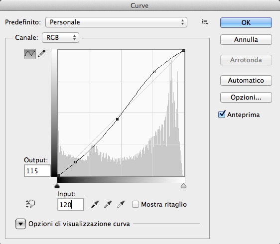
Task: Click the OK button
Action: 246,22
